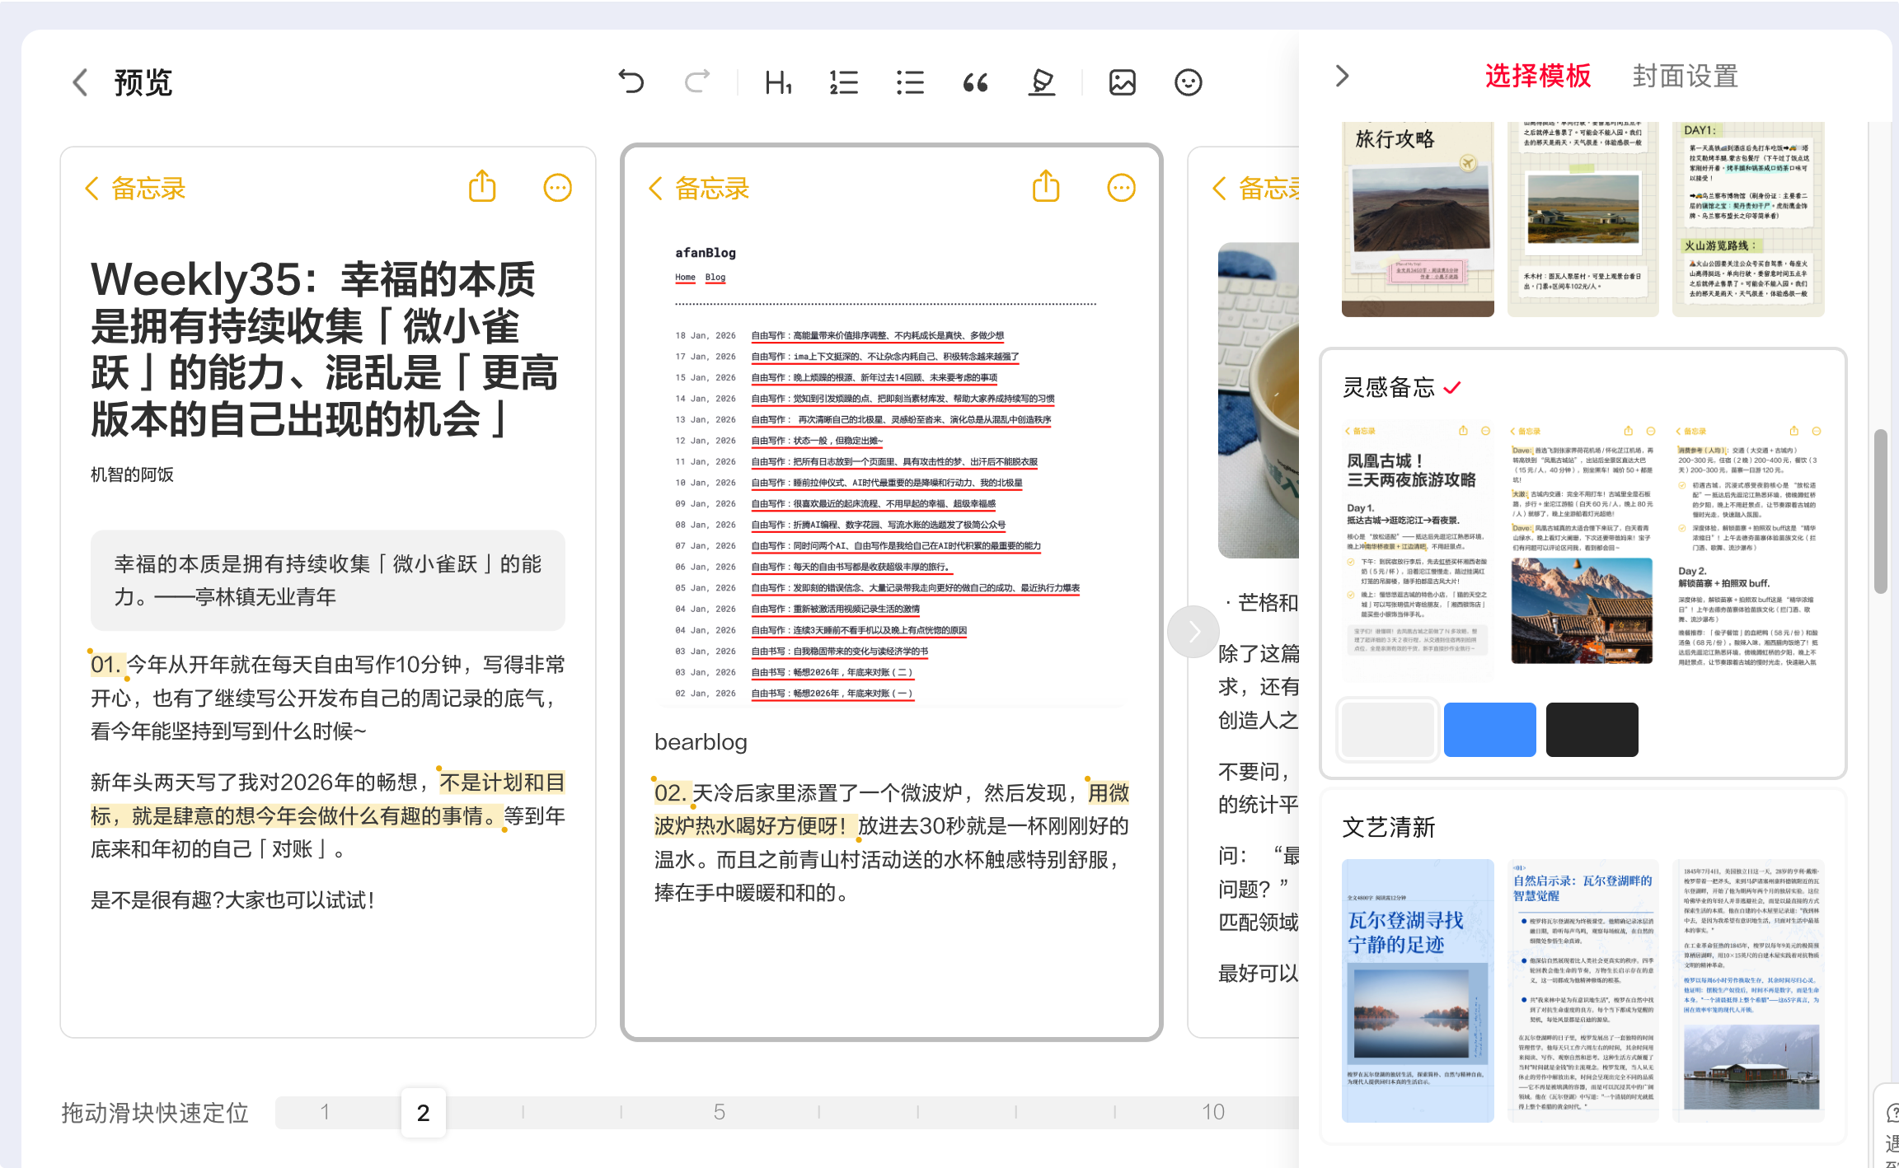The image size is (1899, 1168).
Task: Click the page 2 slider handle
Action: click(423, 1113)
